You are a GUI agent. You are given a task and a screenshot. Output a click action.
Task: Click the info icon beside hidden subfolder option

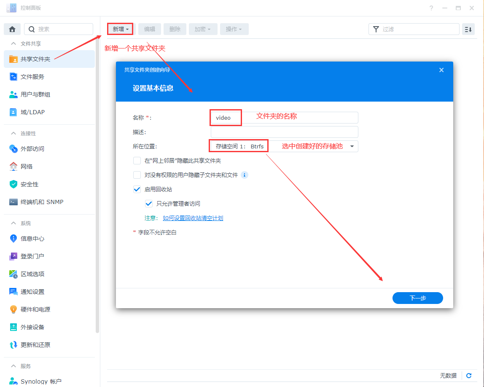click(x=245, y=175)
